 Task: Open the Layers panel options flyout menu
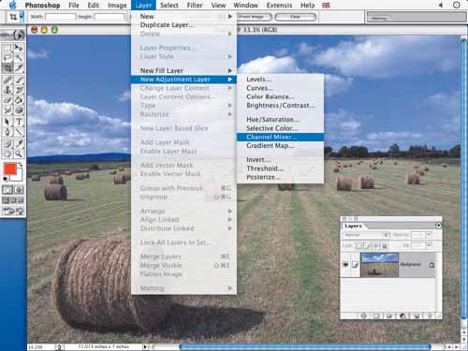click(438, 226)
